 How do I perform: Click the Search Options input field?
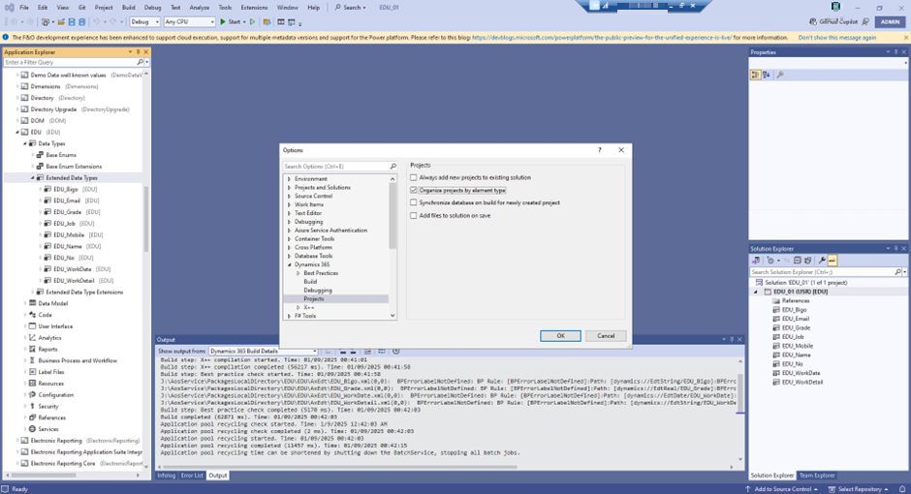(336, 167)
